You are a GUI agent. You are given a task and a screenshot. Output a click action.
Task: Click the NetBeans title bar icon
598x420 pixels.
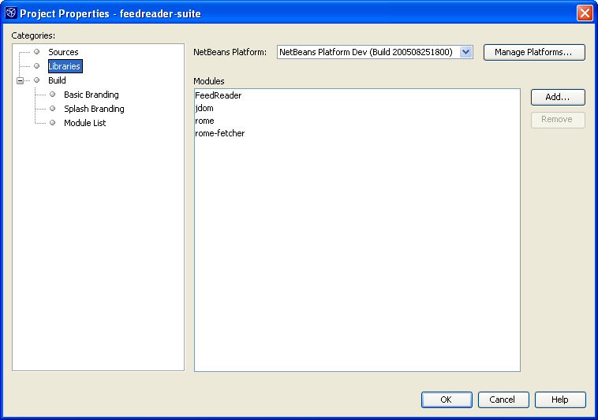click(11, 13)
